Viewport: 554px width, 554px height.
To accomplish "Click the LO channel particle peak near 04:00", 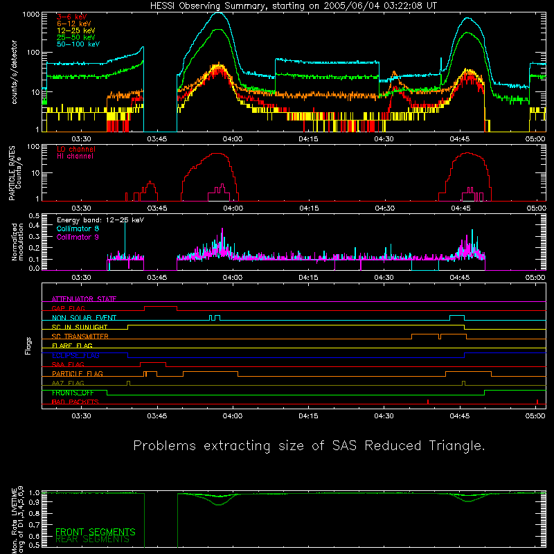I will click(x=215, y=154).
